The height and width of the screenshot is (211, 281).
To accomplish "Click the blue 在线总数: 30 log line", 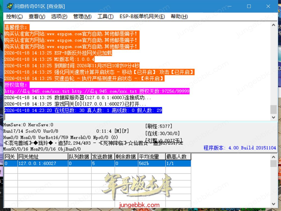I will coord(83,110).
